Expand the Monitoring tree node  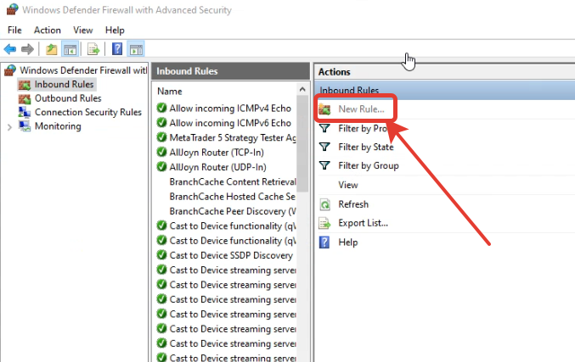click(9, 127)
